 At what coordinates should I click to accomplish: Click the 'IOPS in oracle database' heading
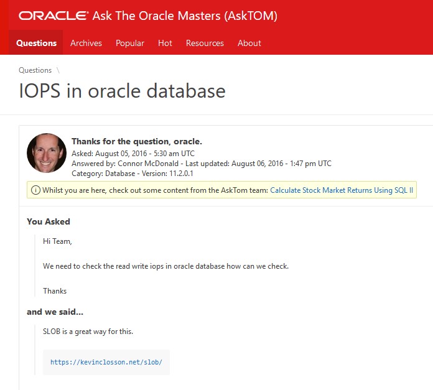[x=122, y=91]
